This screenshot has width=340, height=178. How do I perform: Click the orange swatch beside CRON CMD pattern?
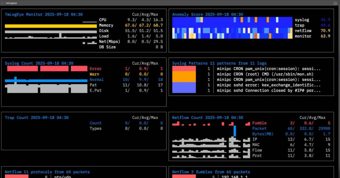point(184,77)
